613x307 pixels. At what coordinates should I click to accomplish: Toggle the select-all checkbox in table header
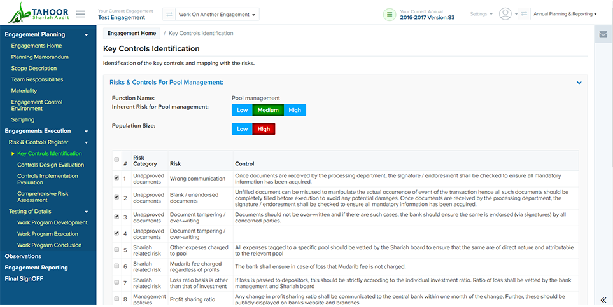click(116, 160)
